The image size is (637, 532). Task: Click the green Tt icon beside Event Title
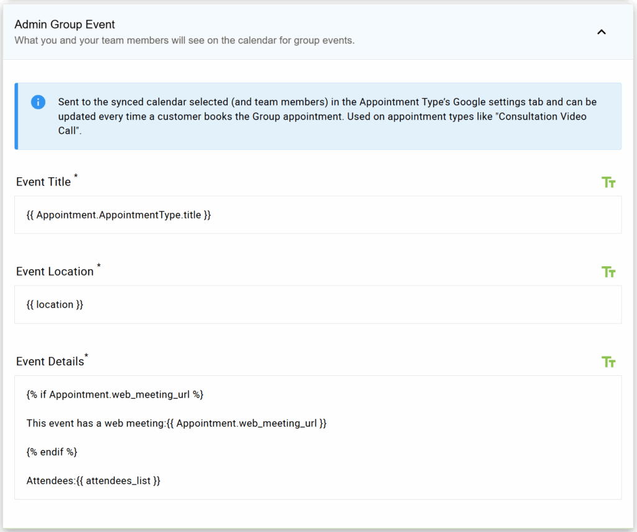coord(608,182)
